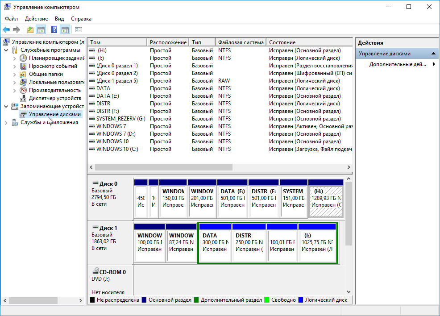Click the Forward arrow toolbar icon

17,29
